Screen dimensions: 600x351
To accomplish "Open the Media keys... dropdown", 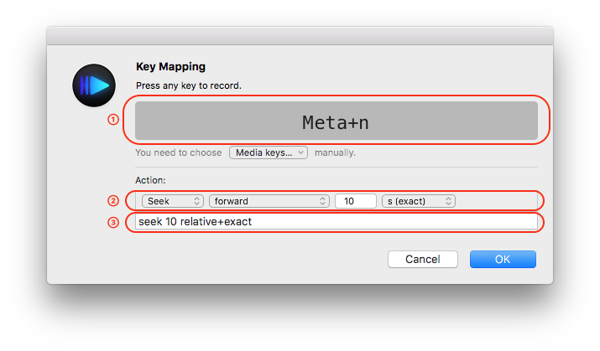I will pyautogui.click(x=269, y=152).
